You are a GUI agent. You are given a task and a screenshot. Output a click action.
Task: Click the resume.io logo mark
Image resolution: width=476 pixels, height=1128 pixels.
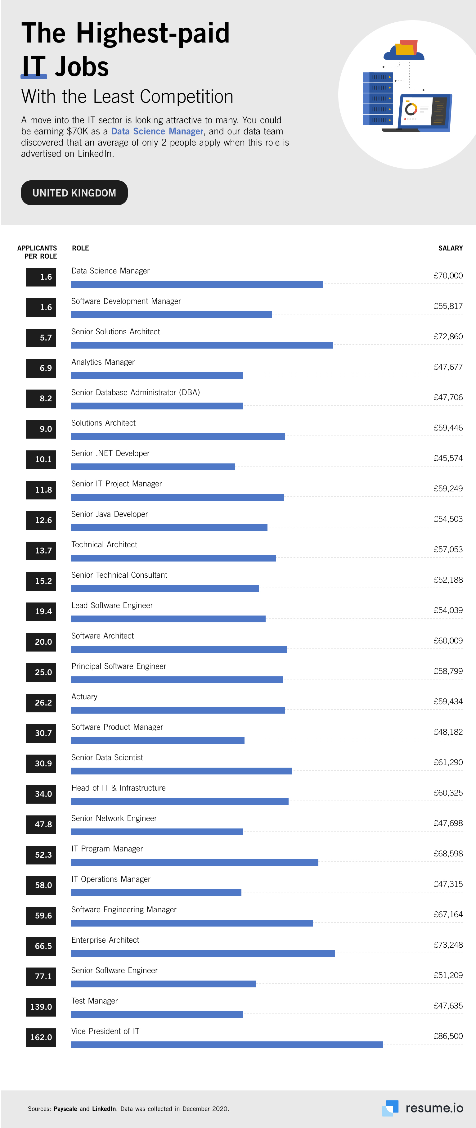click(390, 1108)
